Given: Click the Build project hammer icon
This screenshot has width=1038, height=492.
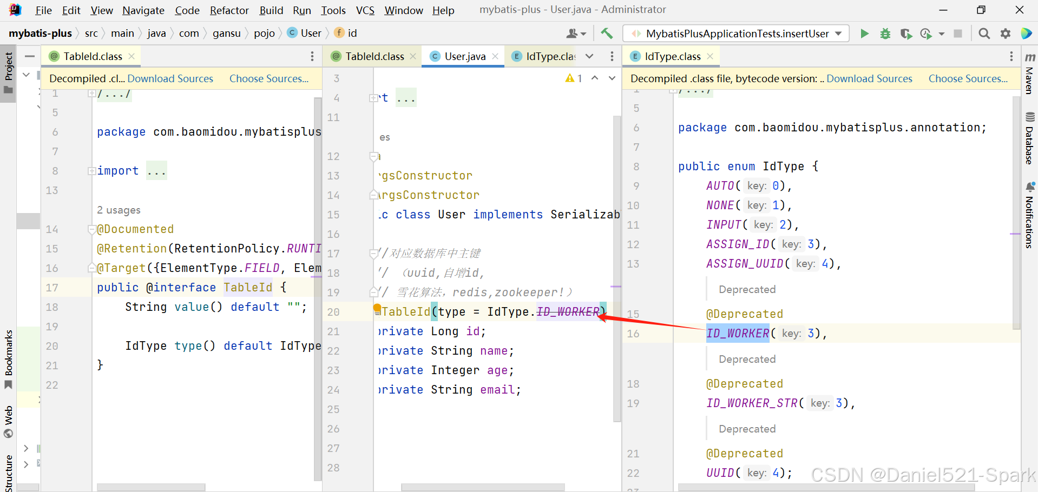Looking at the screenshot, I should click(607, 34).
